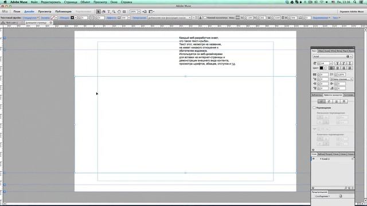This screenshot has width=367, height=206.
Task: Align text left in Text panel
Action: pos(331,68)
